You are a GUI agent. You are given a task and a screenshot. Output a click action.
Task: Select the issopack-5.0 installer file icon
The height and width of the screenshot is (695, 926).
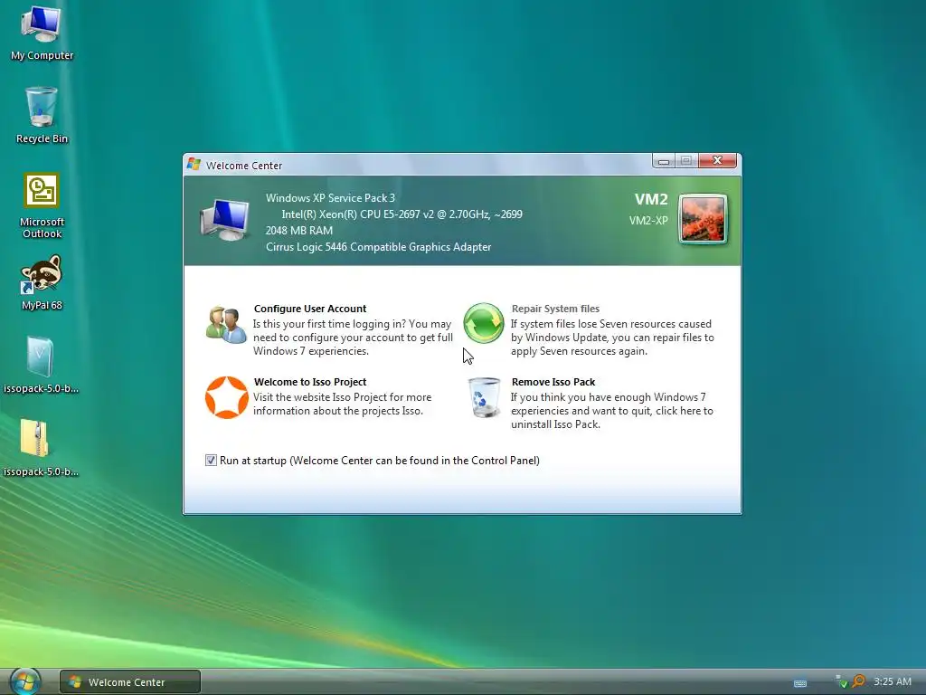click(41, 357)
